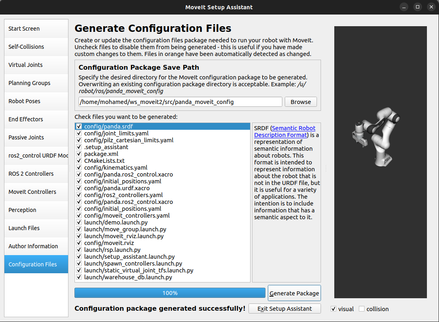Click the package save path field
The image size is (439, 322).
tap(180, 102)
